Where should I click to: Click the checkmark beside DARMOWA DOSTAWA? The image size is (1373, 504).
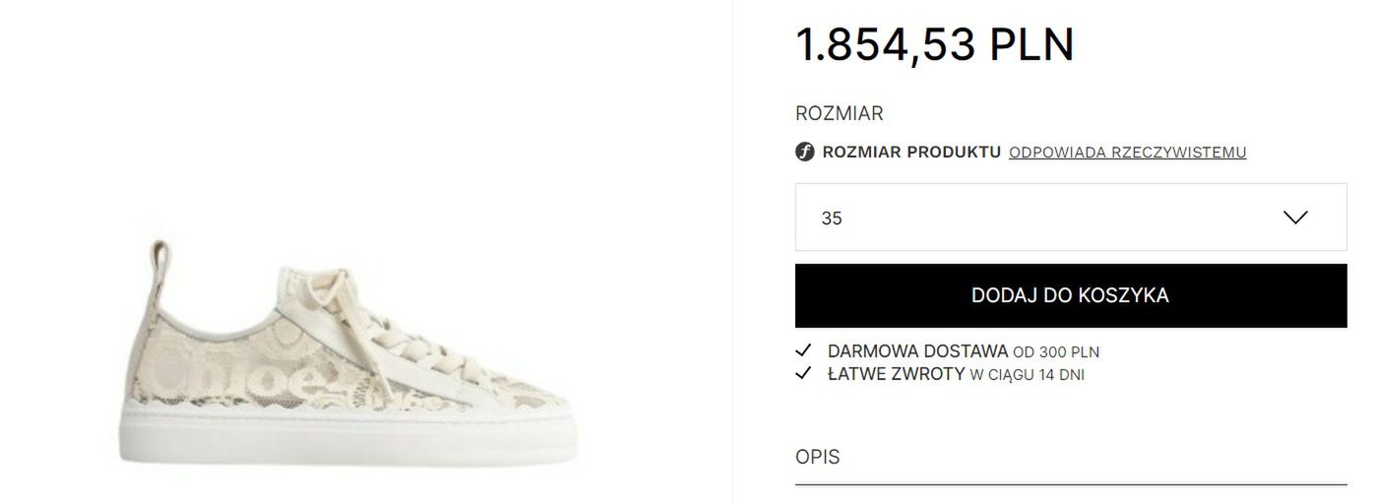(x=803, y=350)
